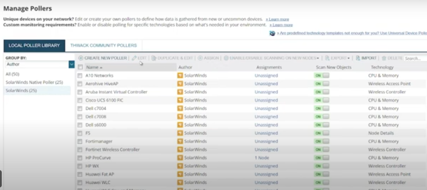Viewport: 427px width, 190px height.
Task: Check the Fortimanager row checkbox
Action: click(x=79, y=142)
